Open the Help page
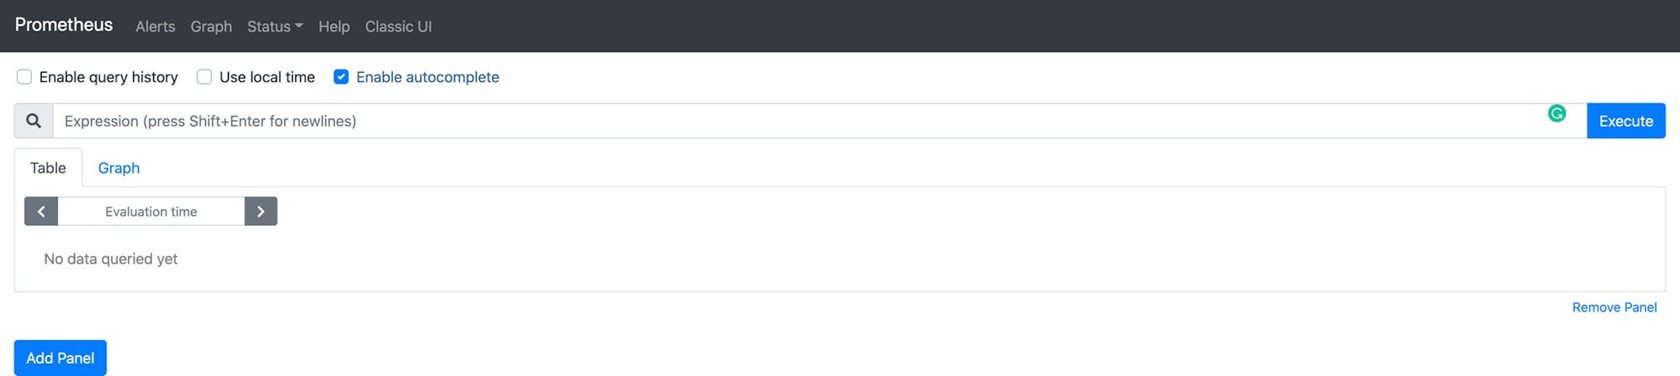This screenshot has width=1680, height=376. click(x=333, y=27)
